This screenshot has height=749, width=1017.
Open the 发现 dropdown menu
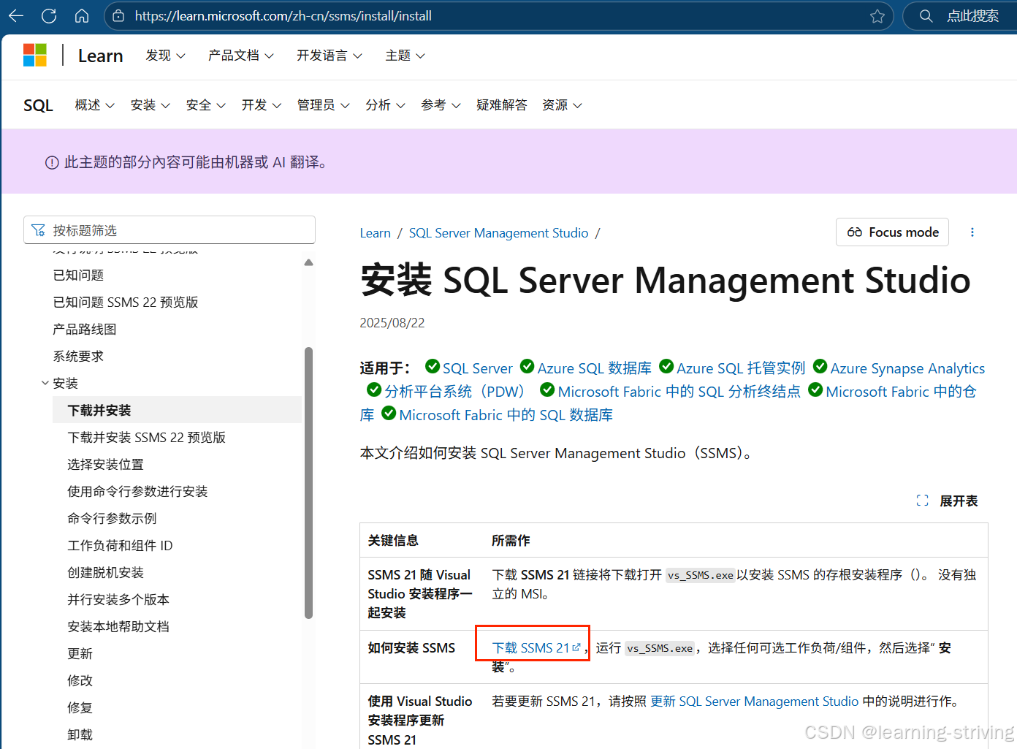point(165,56)
